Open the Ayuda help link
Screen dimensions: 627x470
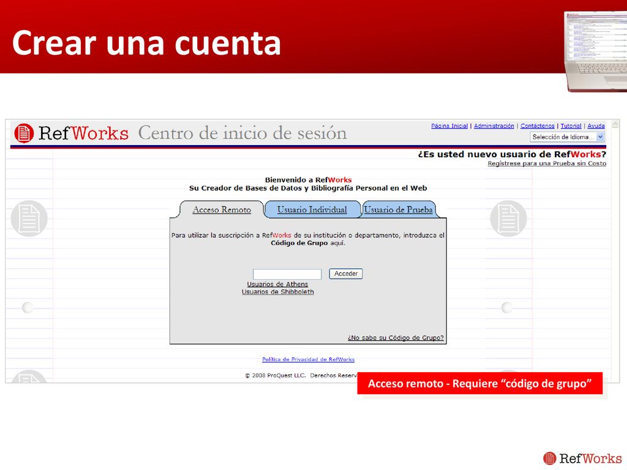[x=596, y=126]
